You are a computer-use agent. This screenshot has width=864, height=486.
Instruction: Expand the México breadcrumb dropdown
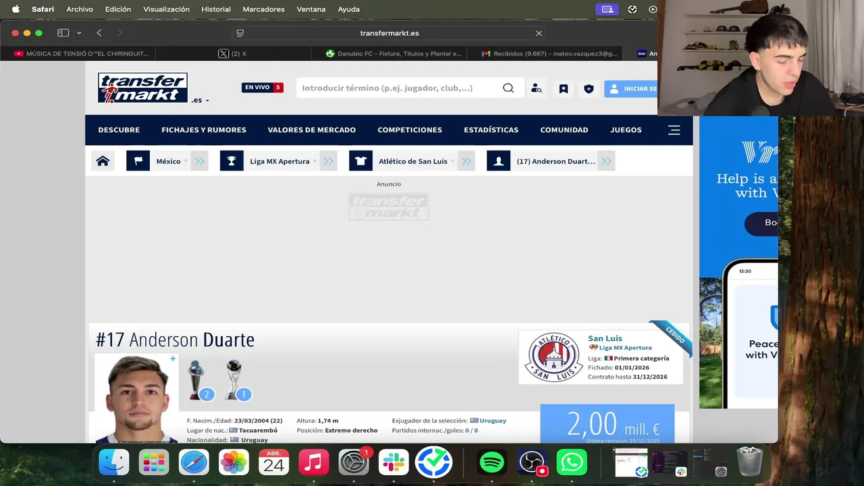[186, 161]
